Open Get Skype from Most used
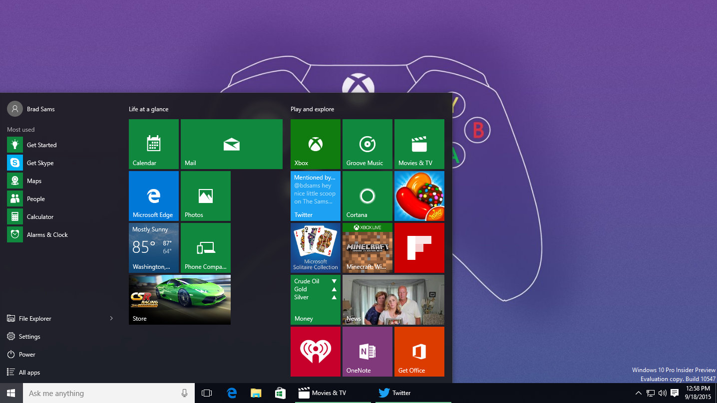717x403 pixels. click(60, 163)
